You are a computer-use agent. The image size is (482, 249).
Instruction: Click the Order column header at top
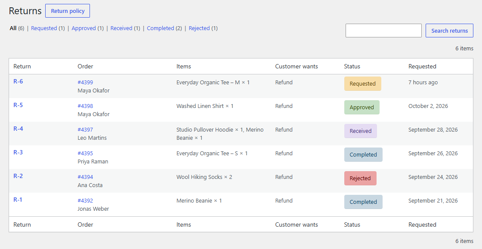(86, 66)
